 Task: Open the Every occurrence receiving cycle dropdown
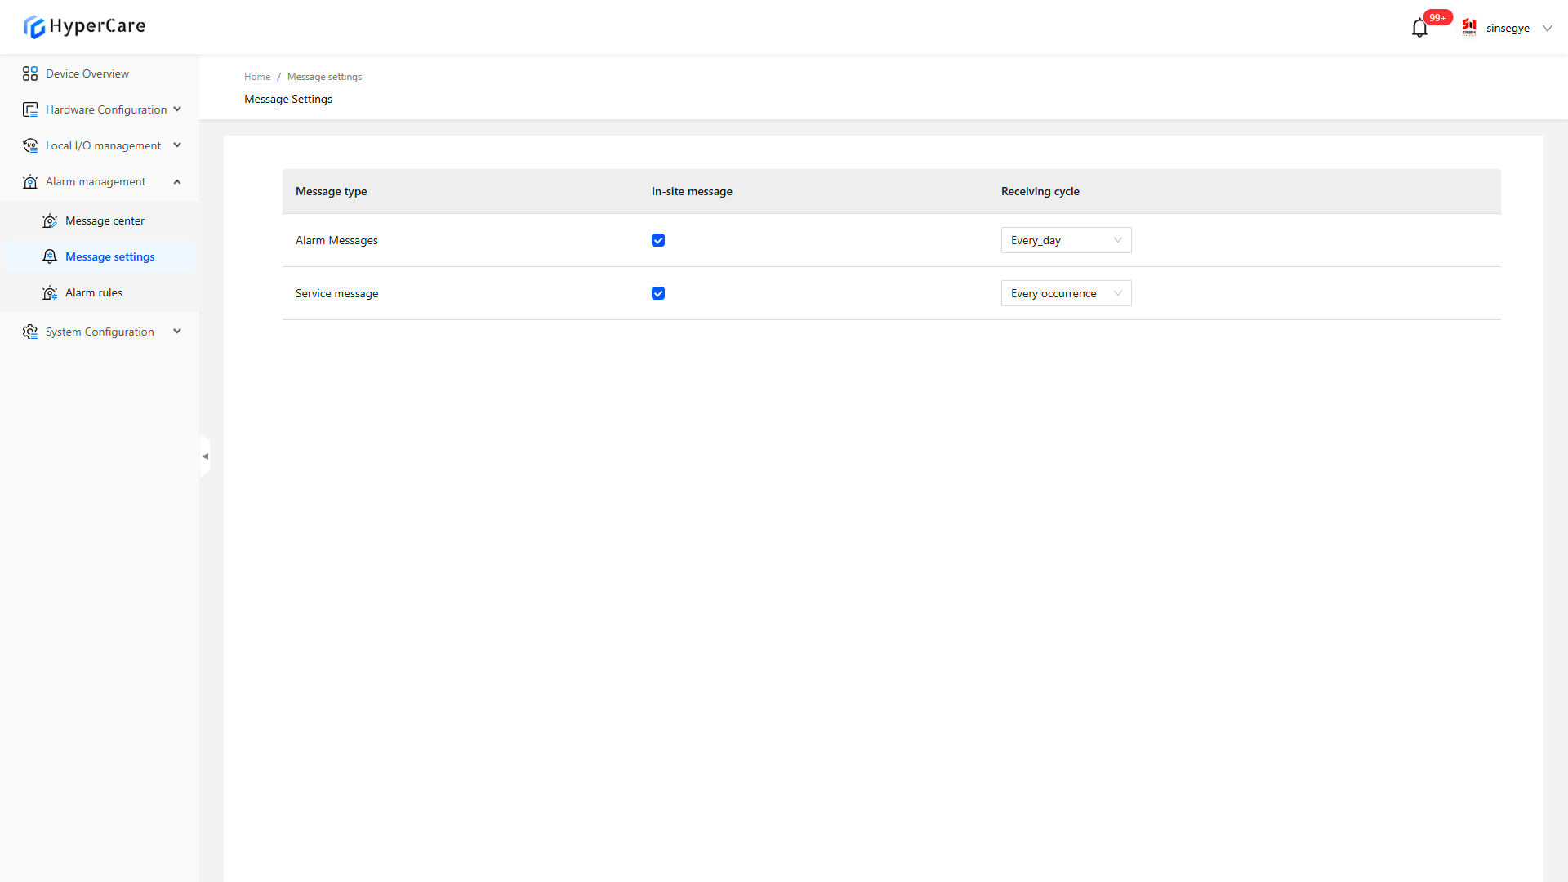[x=1066, y=293]
